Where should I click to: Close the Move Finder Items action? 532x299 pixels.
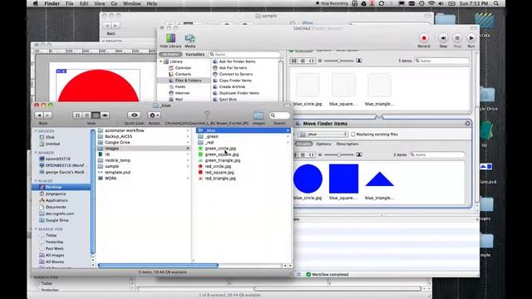coord(467,124)
